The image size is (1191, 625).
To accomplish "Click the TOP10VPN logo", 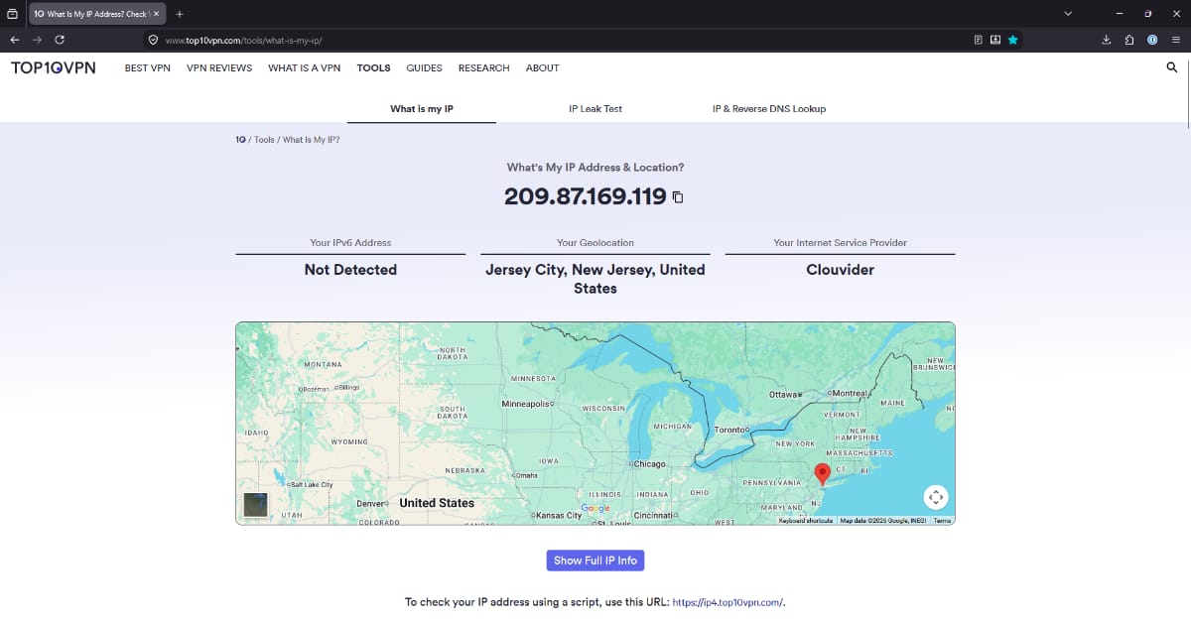I will [54, 67].
